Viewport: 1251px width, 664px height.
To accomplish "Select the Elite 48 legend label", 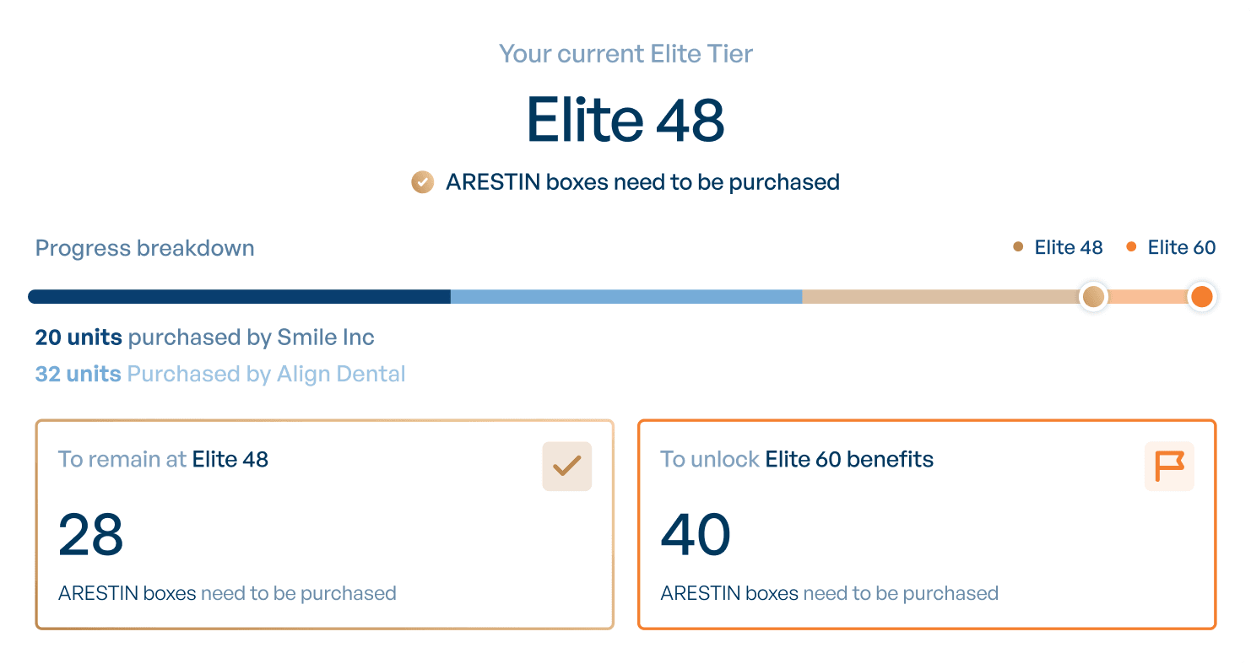I will point(1068,247).
